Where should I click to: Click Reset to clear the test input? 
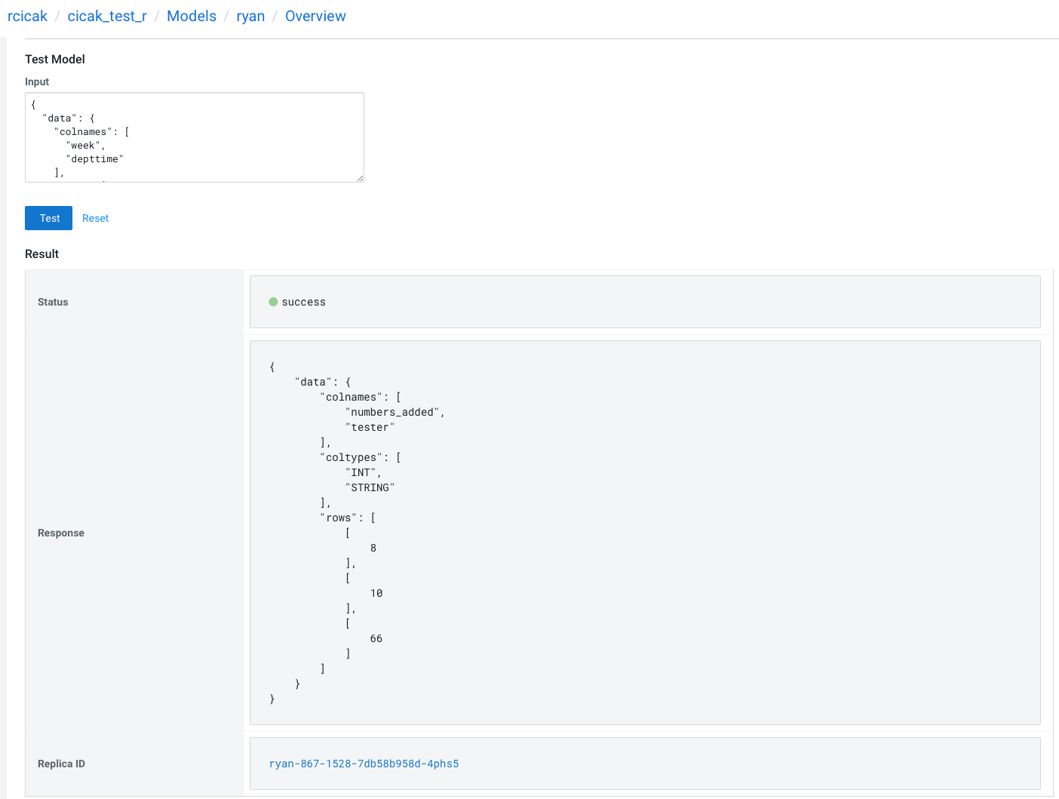95,218
